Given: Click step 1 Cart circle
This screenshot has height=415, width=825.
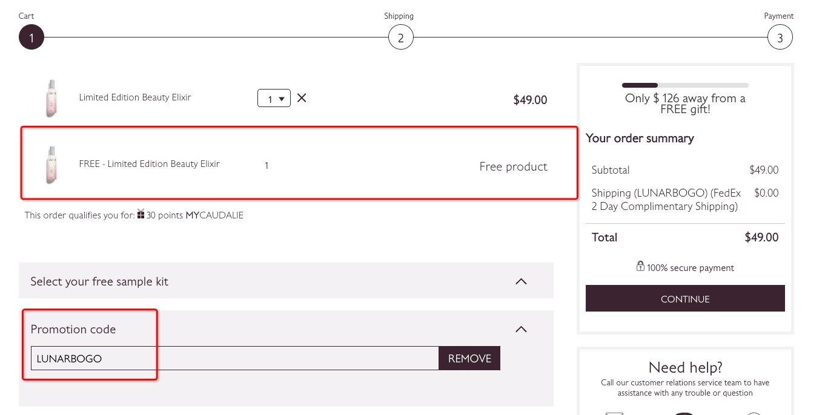Looking at the screenshot, I should pos(31,38).
